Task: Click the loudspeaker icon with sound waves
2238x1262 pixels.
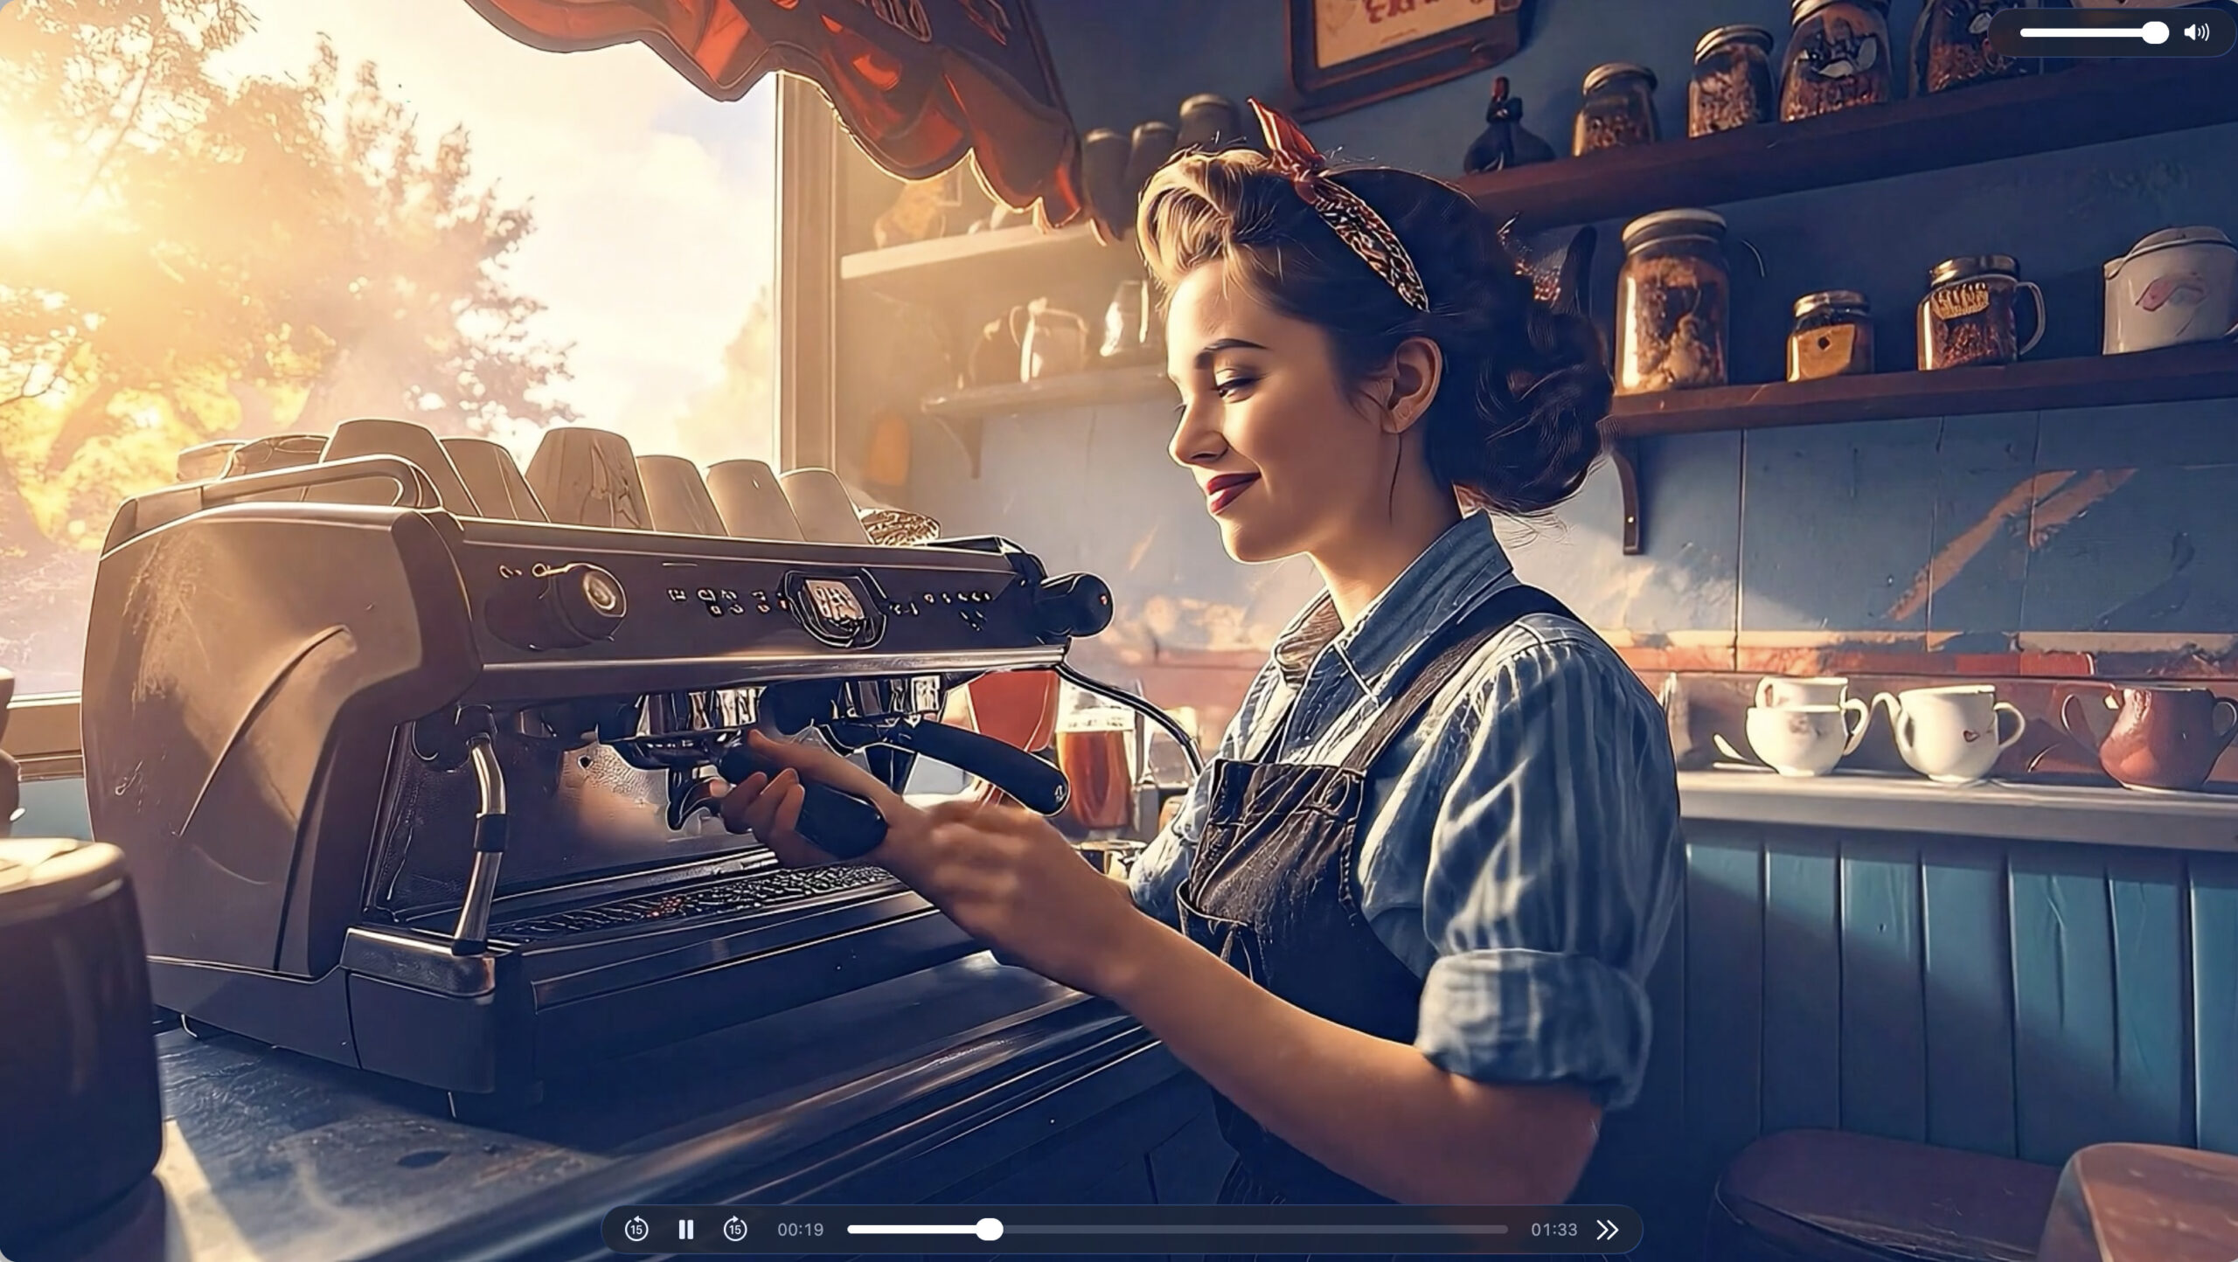Action: pyautogui.click(x=2196, y=33)
